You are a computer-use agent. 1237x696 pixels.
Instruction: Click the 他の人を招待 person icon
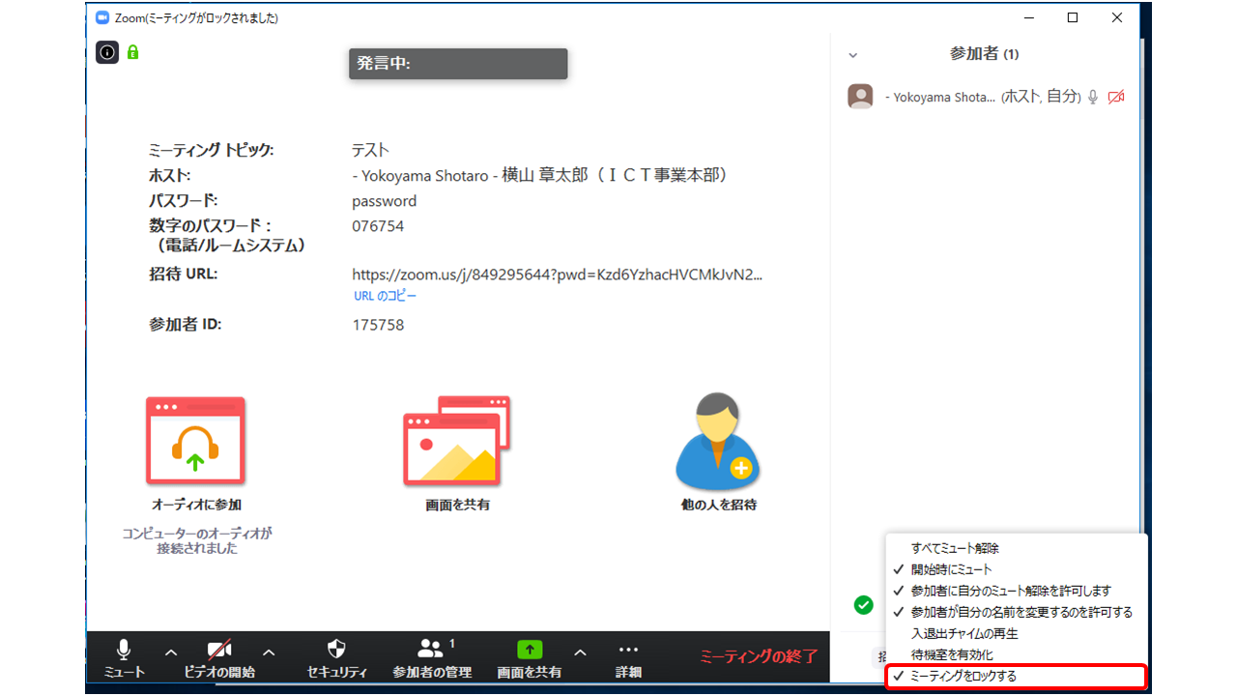point(717,441)
